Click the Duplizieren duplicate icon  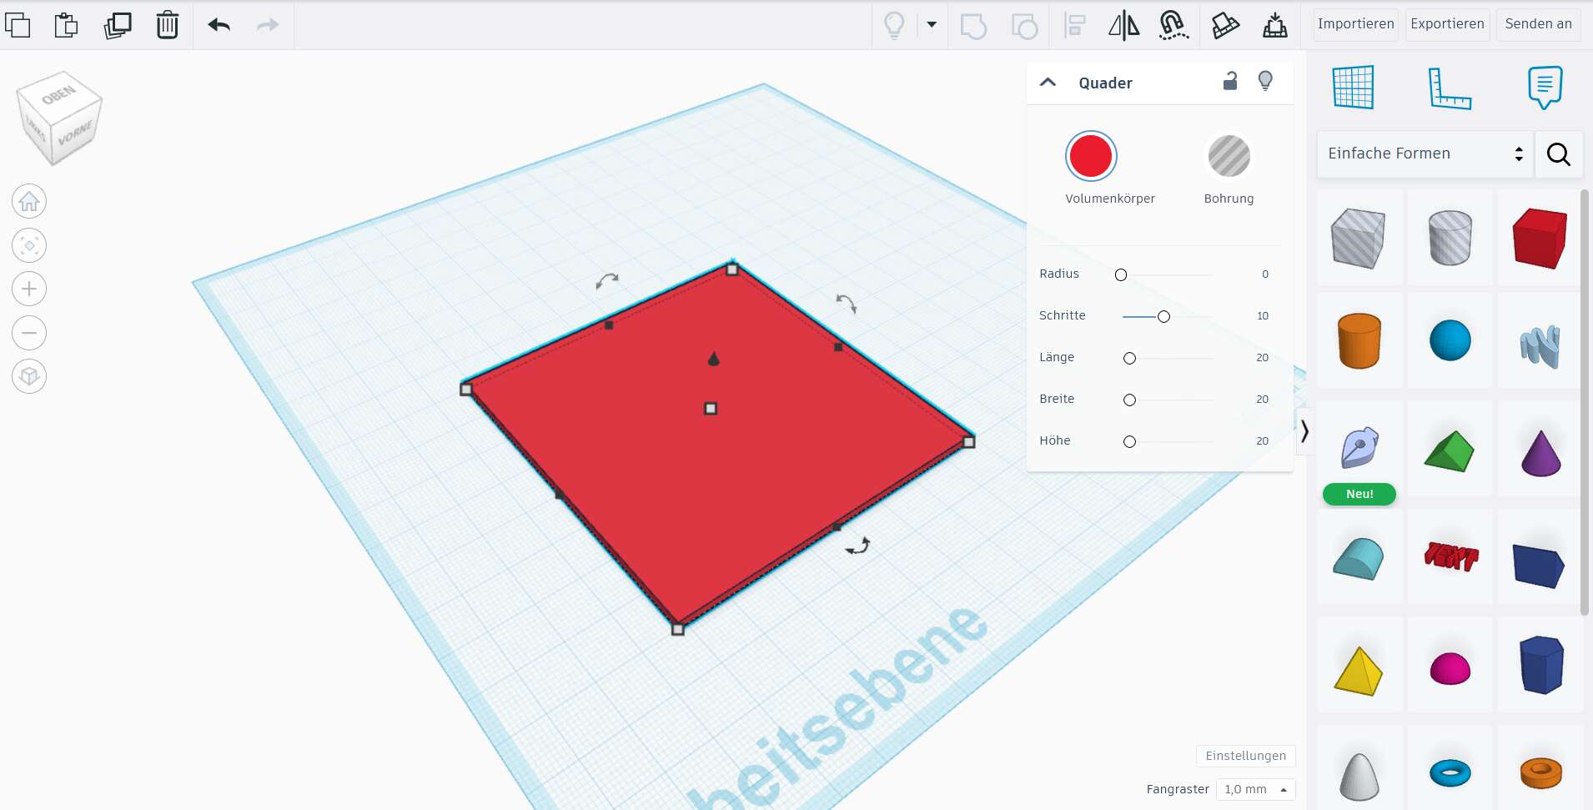[x=118, y=25]
